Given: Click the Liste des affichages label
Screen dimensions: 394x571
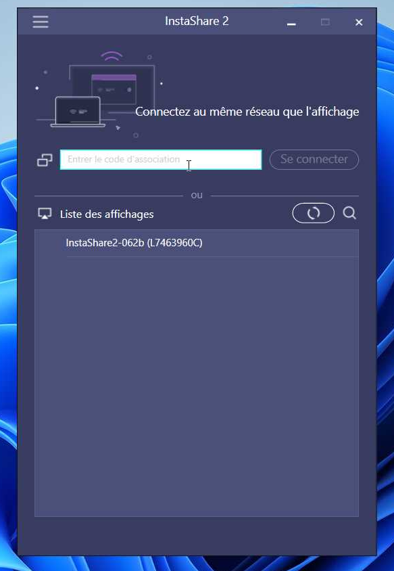Looking at the screenshot, I should [x=107, y=214].
